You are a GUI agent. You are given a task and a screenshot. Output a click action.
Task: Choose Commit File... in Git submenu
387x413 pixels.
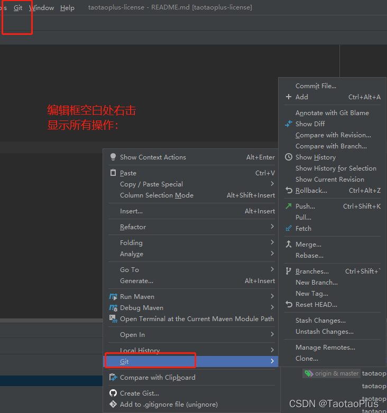tap(332, 86)
